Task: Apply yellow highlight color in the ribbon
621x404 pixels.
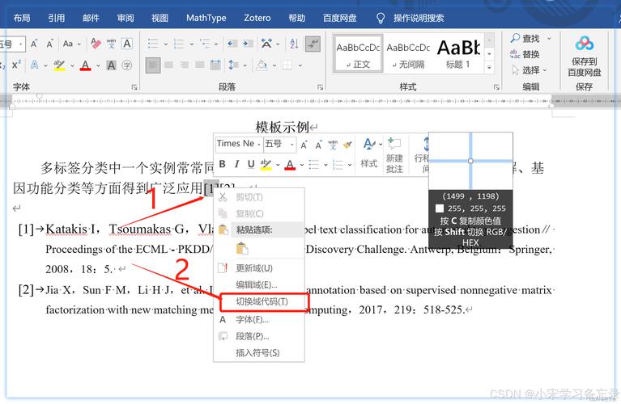Action: click(59, 65)
